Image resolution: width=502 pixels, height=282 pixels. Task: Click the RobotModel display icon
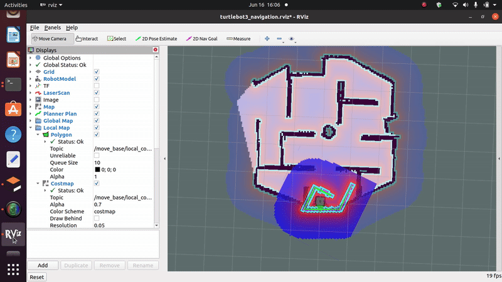click(x=38, y=79)
